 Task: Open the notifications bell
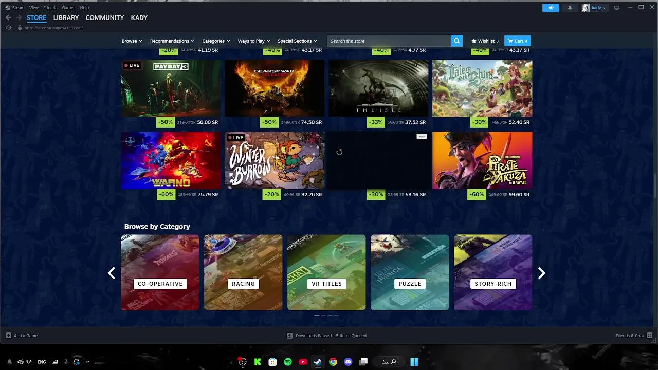[x=570, y=8]
